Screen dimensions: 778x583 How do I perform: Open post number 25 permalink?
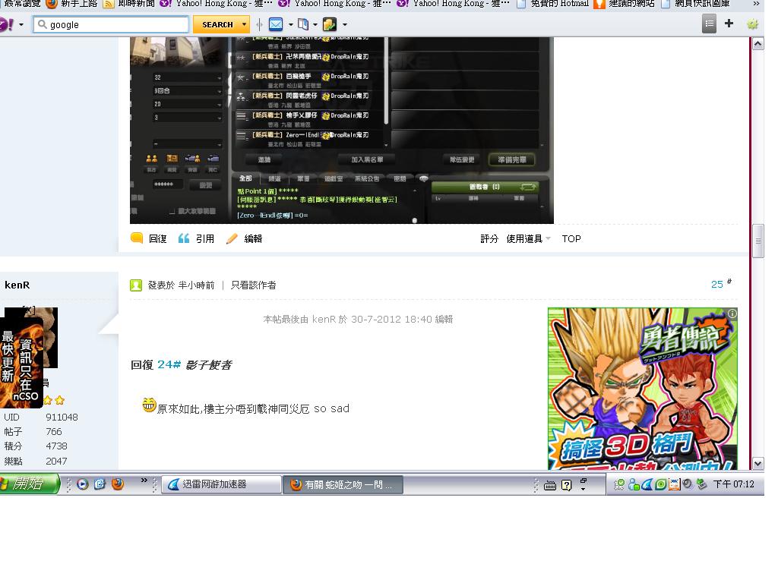coord(717,284)
